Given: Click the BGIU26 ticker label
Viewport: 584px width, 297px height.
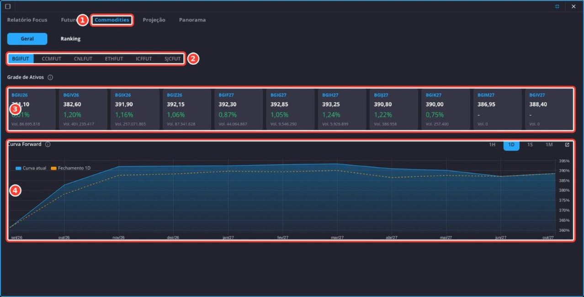Looking at the screenshot, I should [x=20, y=95].
